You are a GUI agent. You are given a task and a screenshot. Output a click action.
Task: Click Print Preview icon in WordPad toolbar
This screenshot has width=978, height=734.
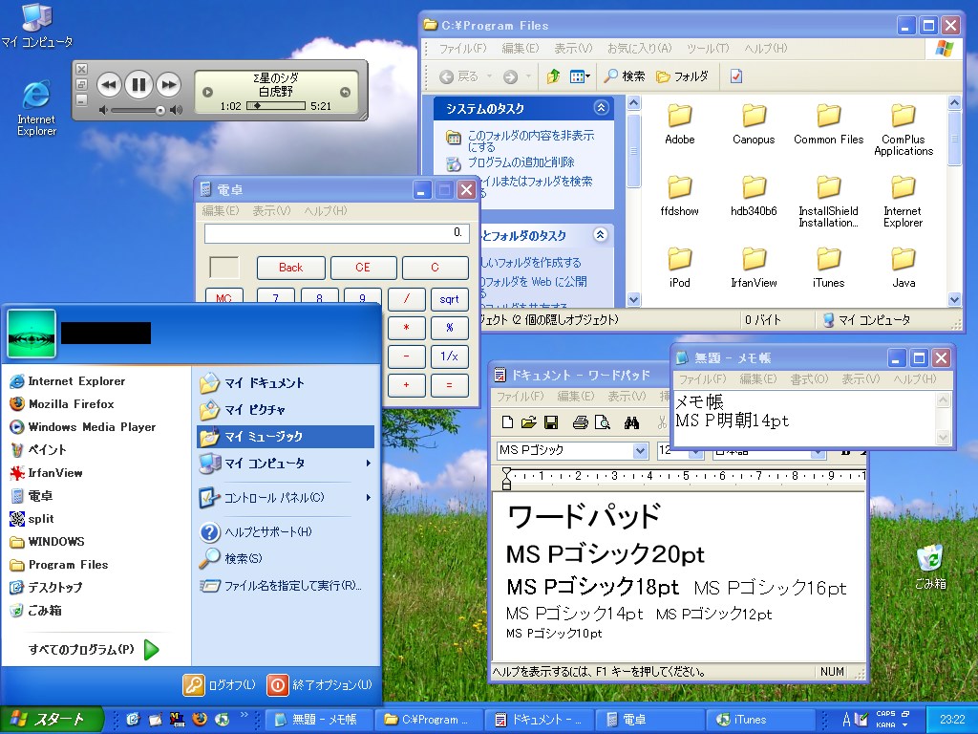point(602,422)
